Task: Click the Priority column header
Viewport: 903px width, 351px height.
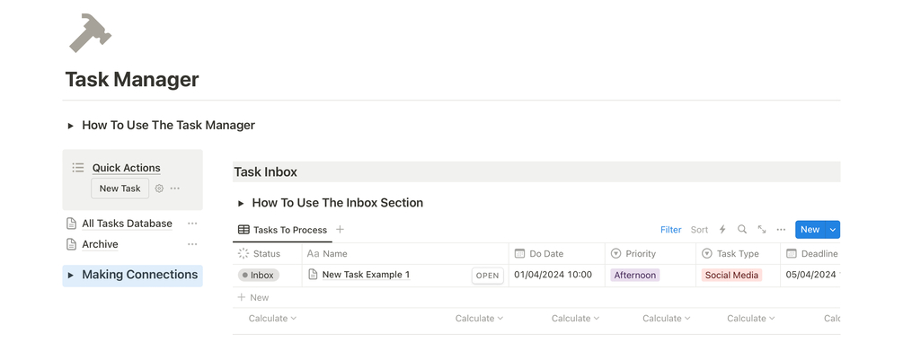Action: coord(651,254)
